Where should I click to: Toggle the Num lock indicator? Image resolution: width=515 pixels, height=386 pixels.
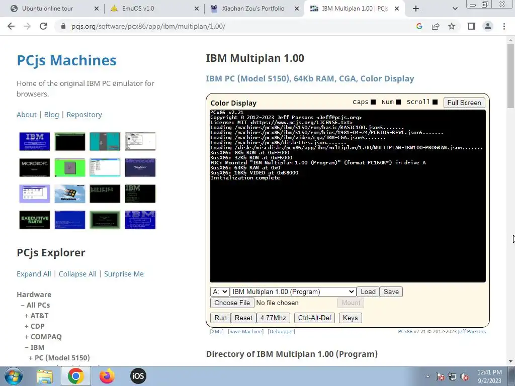click(x=398, y=102)
